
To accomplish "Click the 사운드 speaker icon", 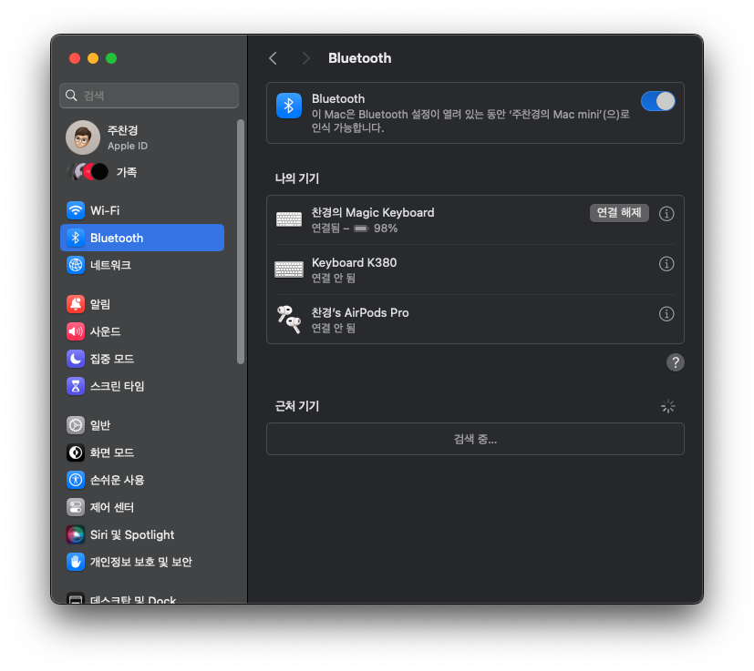I will click(76, 331).
